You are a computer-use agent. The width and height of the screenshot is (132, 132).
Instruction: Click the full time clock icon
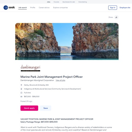[21, 93]
